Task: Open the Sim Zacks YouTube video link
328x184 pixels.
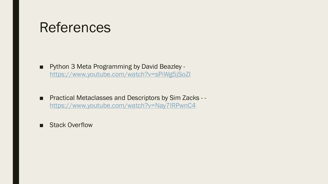Action: tap(123, 105)
